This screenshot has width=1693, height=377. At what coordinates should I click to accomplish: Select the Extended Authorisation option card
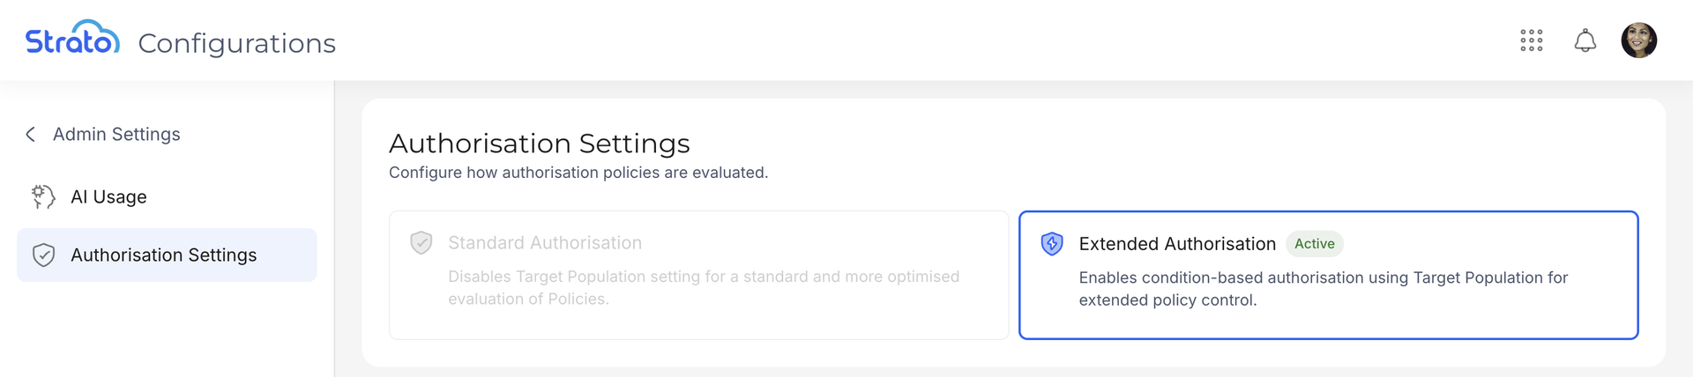(1329, 275)
